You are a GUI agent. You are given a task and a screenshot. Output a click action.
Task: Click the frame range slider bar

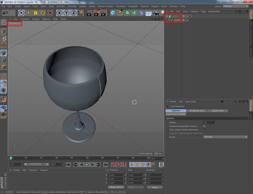coord(36,164)
